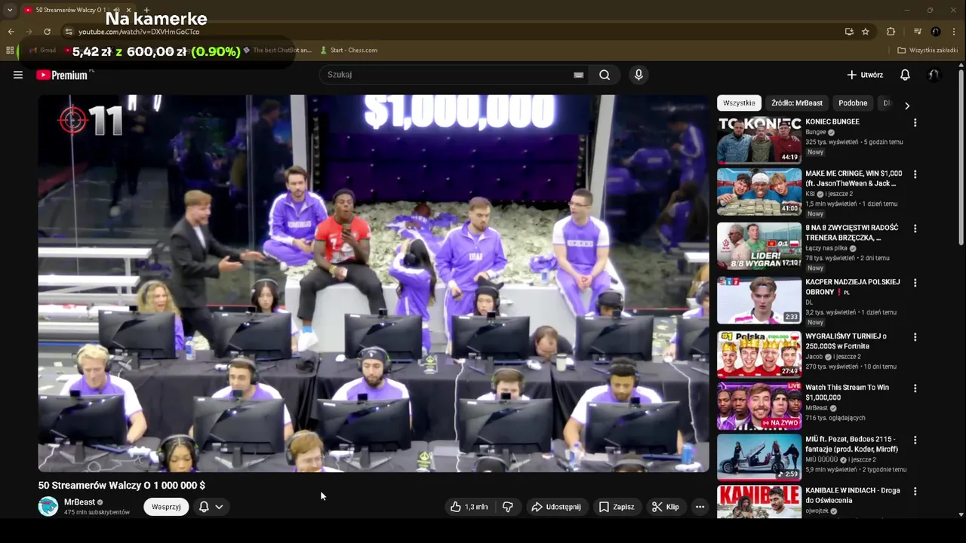Viewport: 966px width, 543px height.
Task: Open options for Watch This Stream video
Action: [x=915, y=388]
